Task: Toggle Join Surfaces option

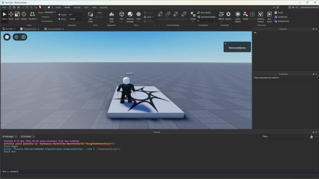Action: 47,21
